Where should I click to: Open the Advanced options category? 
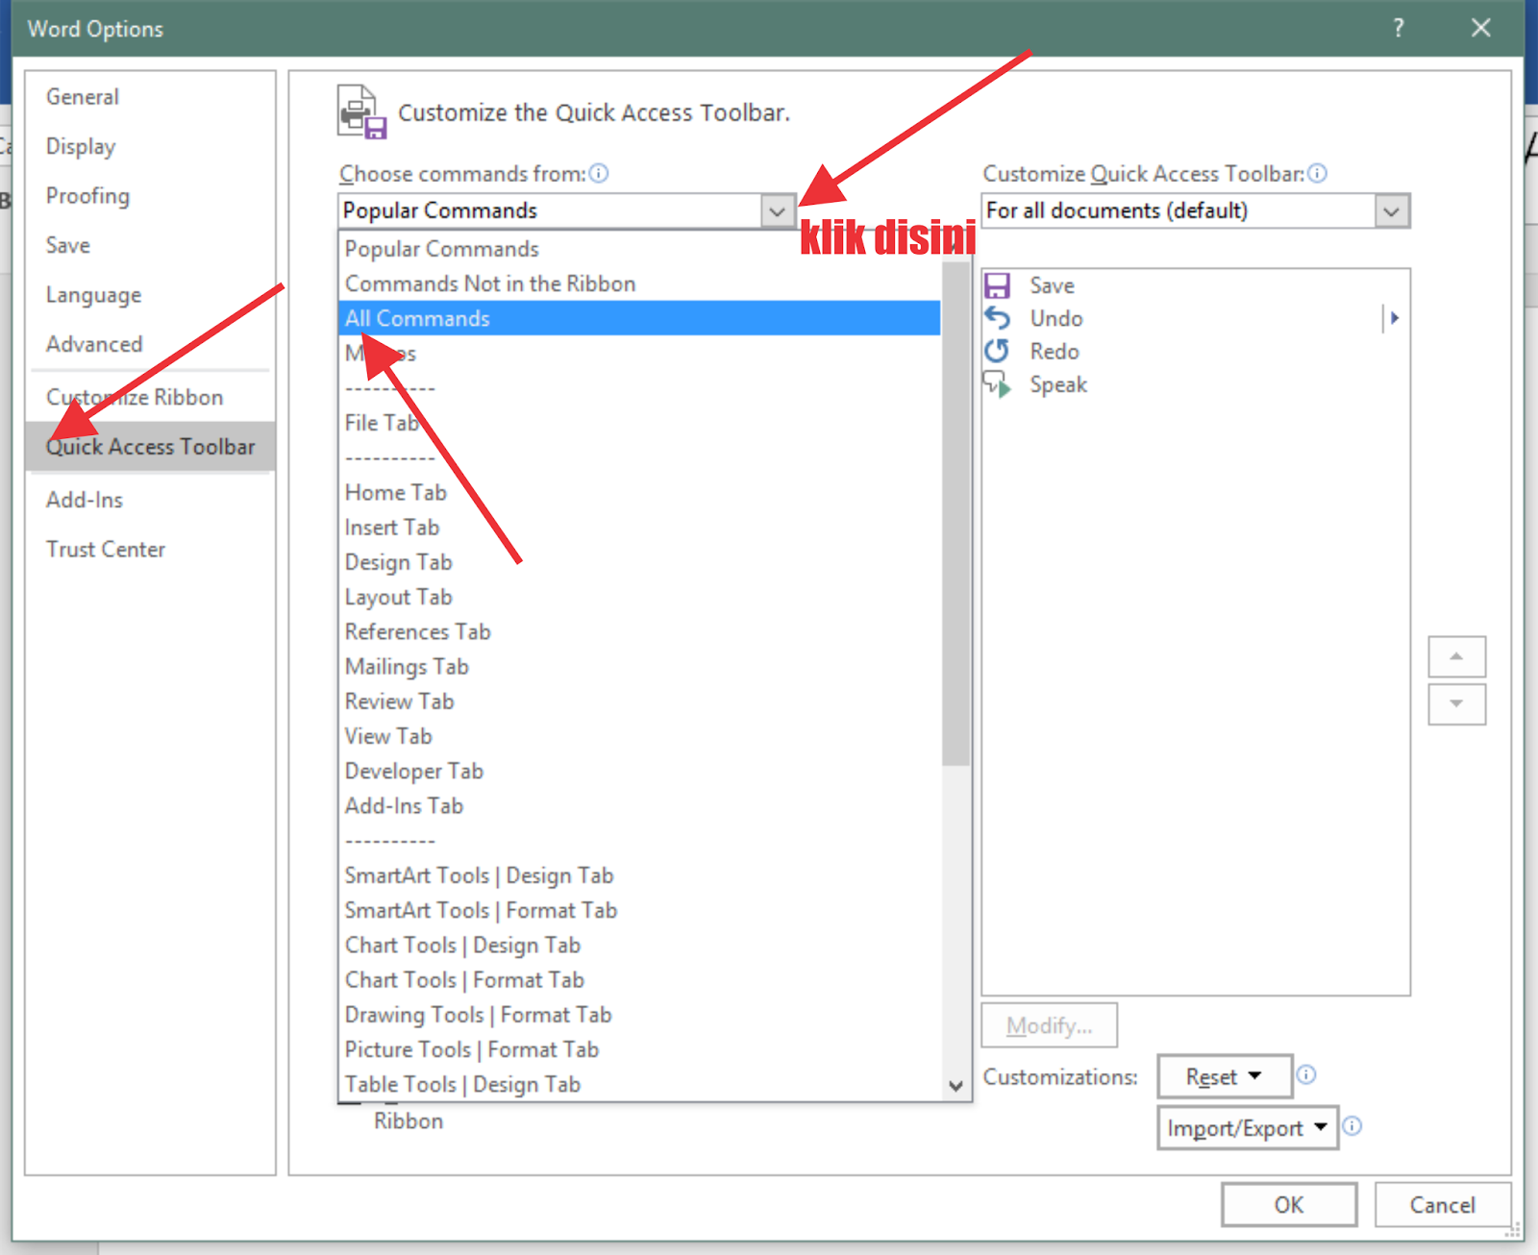click(150, 344)
